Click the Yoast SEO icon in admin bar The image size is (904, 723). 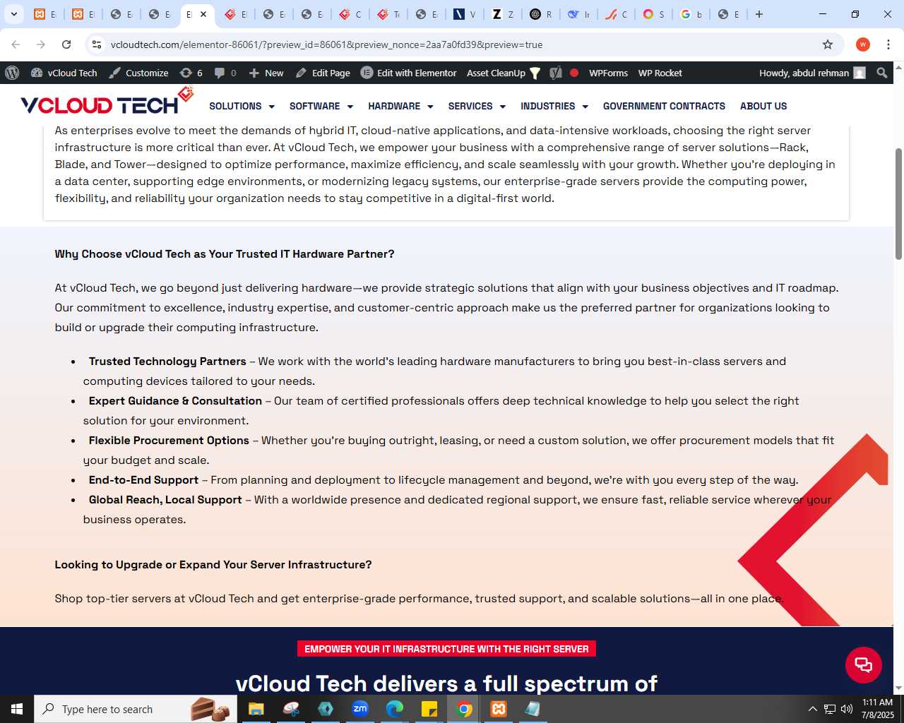coord(556,73)
